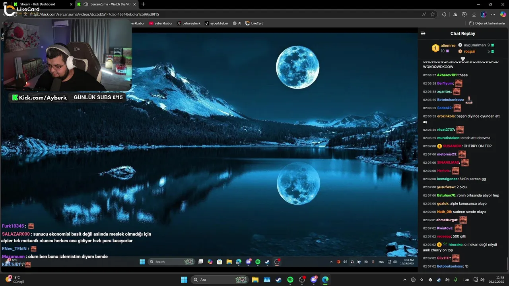This screenshot has width=509, height=286.
Task: Click chat username Batuhan70
Action: pyautogui.click(x=446, y=195)
